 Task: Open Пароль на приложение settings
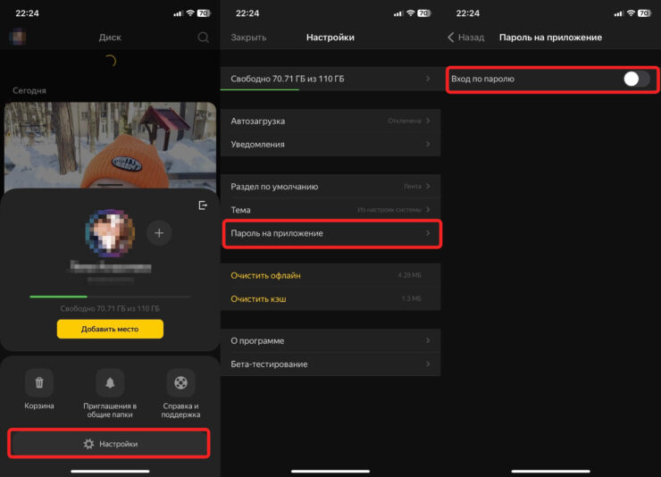coord(330,233)
